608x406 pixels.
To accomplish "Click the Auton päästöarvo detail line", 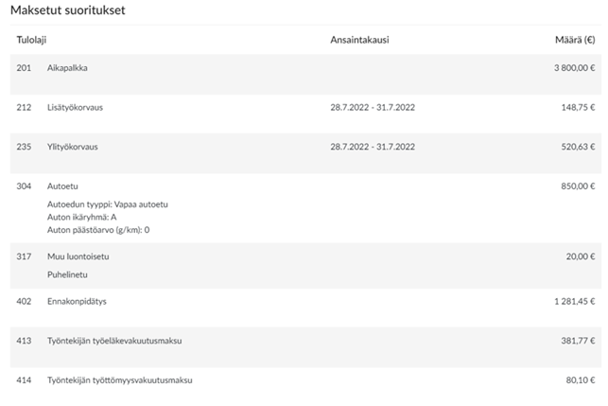I will click(98, 229).
